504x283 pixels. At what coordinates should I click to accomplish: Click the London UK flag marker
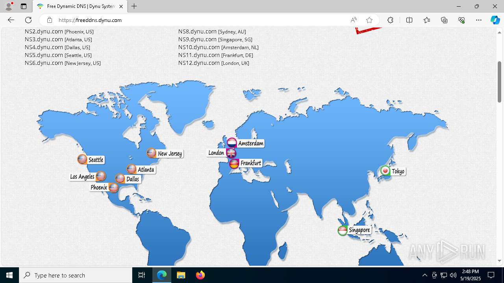click(231, 153)
